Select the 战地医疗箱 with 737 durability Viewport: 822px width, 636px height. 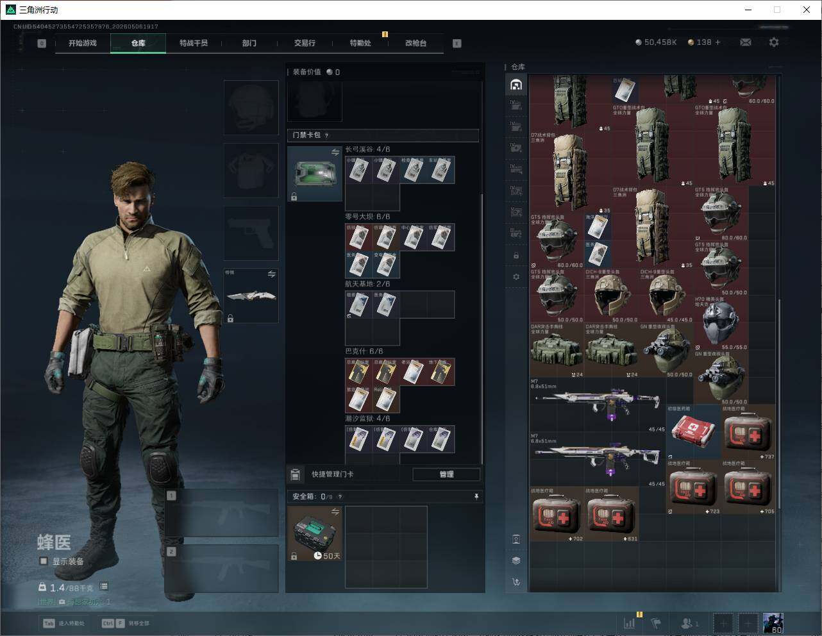coord(748,431)
